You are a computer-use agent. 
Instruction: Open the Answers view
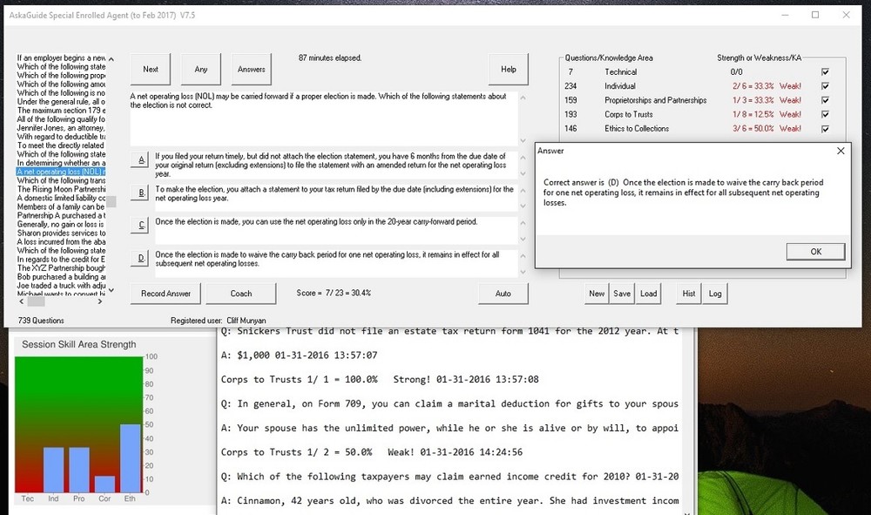(252, 69)
